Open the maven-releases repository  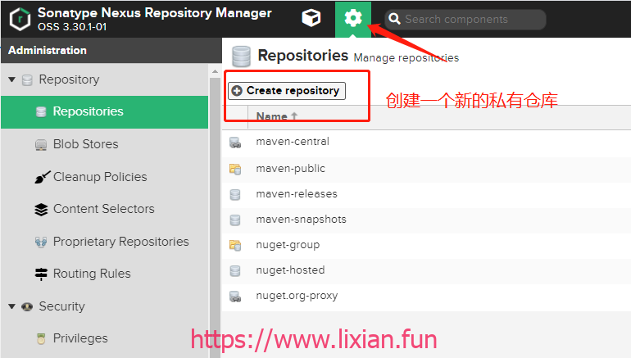coord(297,194)
